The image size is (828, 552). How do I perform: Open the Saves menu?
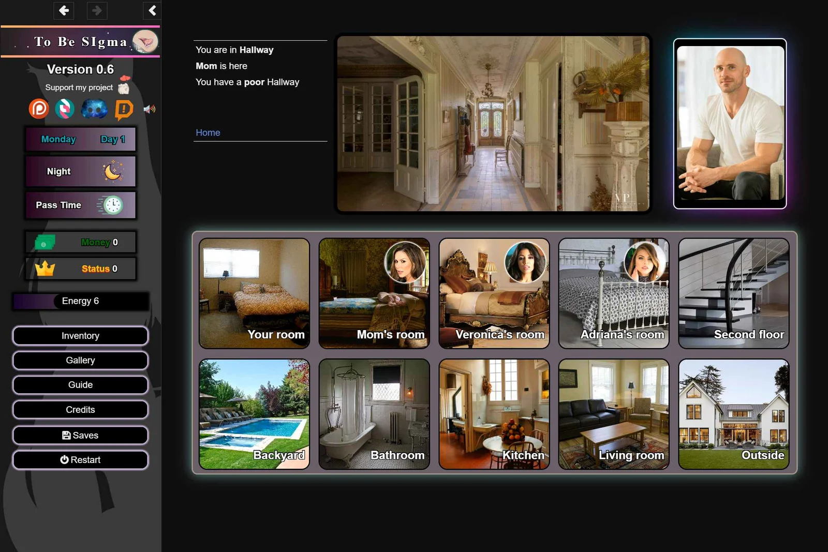80,435
